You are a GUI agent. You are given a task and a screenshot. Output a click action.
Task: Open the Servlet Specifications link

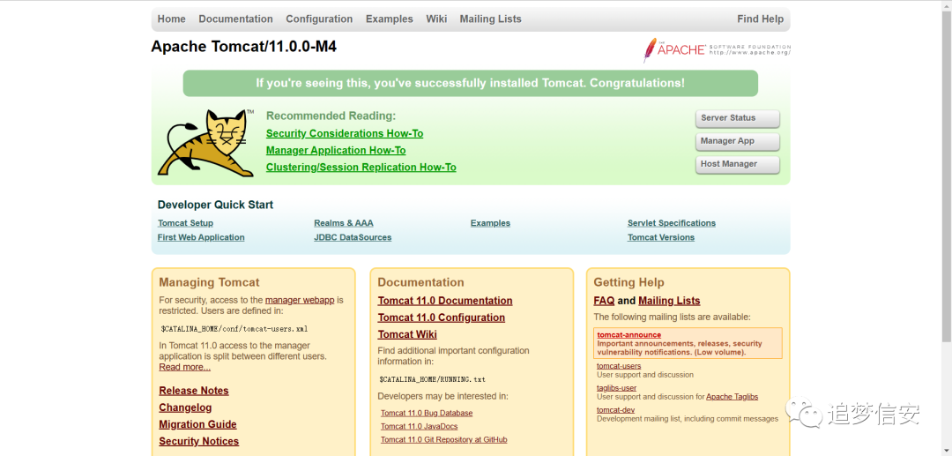tap(672, 223)
